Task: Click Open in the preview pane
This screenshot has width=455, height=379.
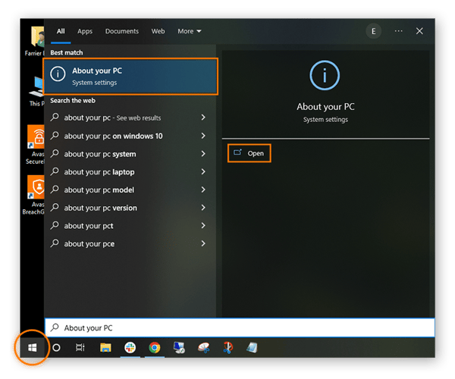Action: pos(249,153)
